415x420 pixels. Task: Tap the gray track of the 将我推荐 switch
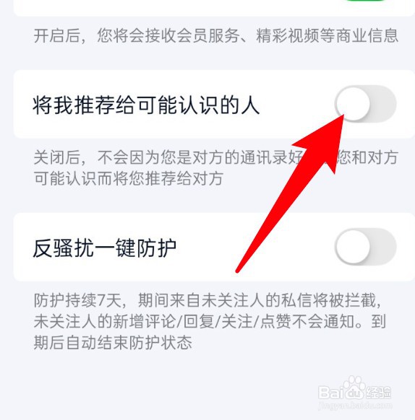tap(383, 104)
